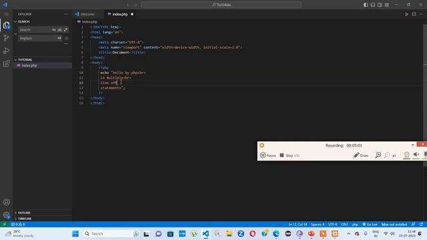Go back with title bar arrow
This screenshot has width=427, height=240.
(128, 5)
